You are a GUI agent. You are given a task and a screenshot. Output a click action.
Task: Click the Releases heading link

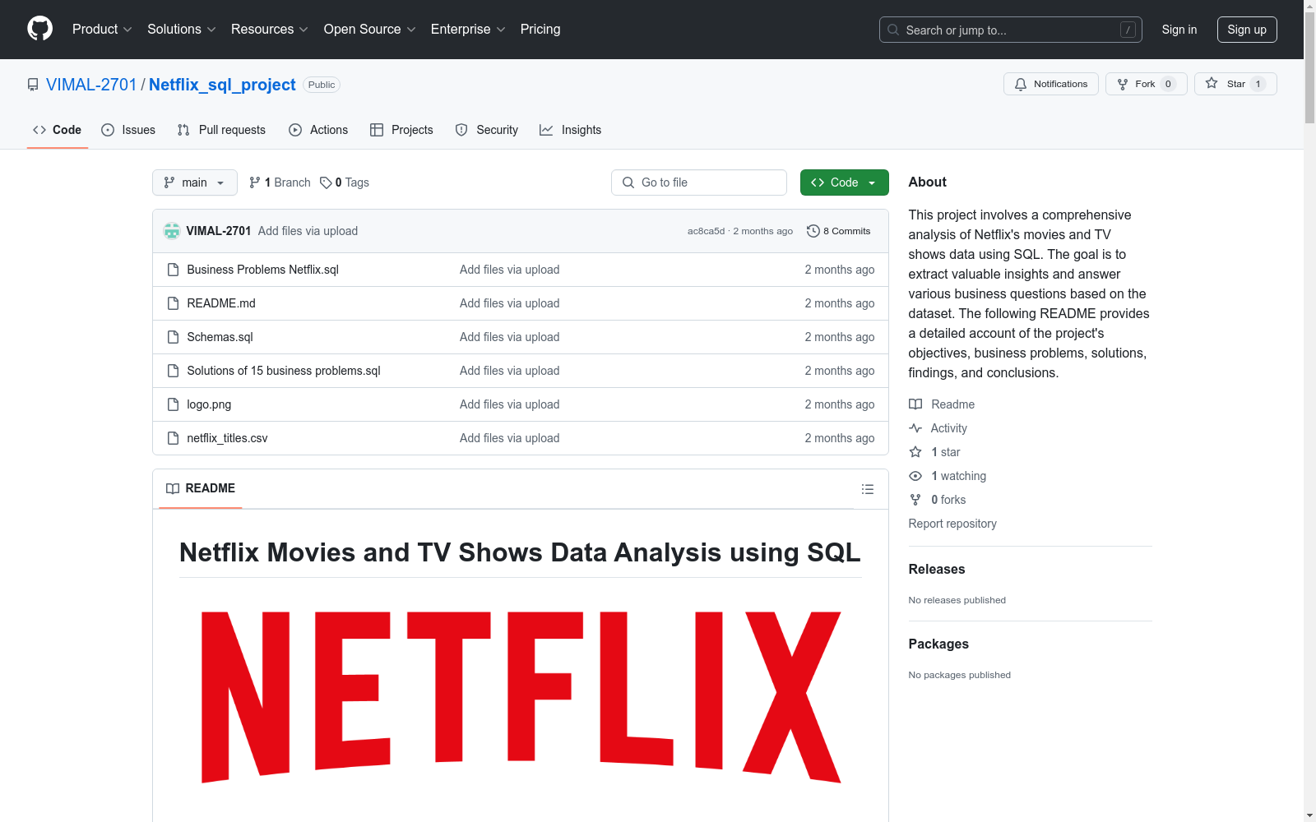pos(937,569)
